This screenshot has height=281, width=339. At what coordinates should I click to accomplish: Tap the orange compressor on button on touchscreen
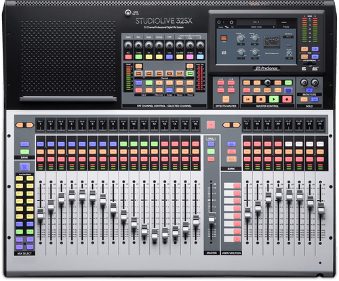click(224, 38)
